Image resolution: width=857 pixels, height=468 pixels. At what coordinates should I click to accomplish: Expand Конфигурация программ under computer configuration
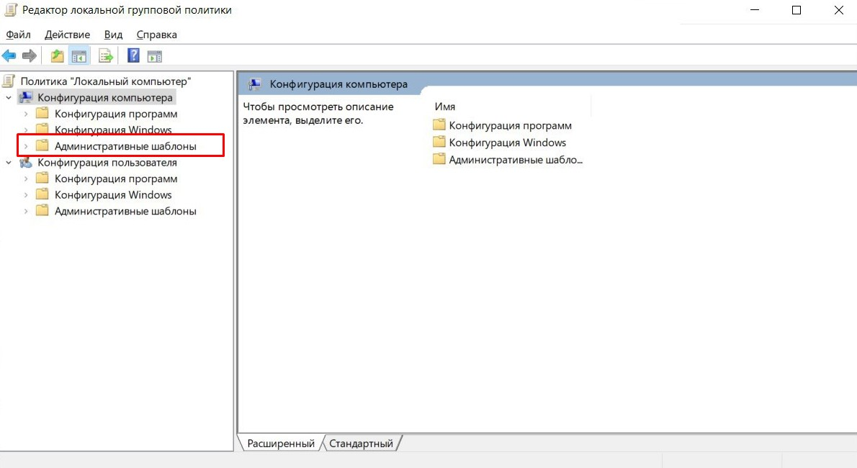tap(26, 114)
